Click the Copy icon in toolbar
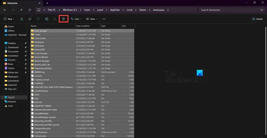 30,19
